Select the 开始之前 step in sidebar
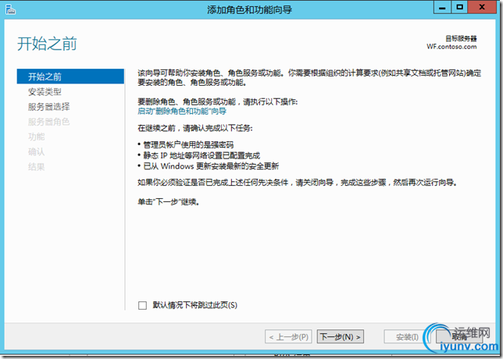 [70, 76]
